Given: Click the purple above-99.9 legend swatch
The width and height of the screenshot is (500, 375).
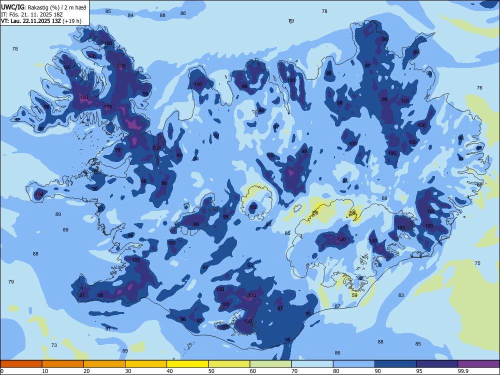Looking at the screenshot, I should pyautogui.click(x=478, y=364).
